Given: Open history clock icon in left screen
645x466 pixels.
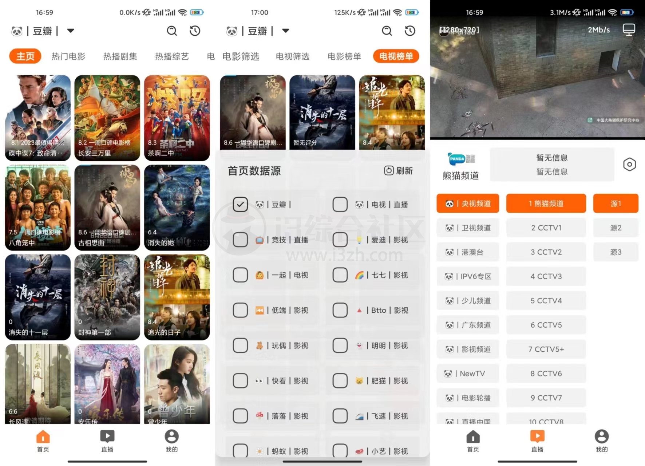Looking at the screenshot, I should [195, 31].
